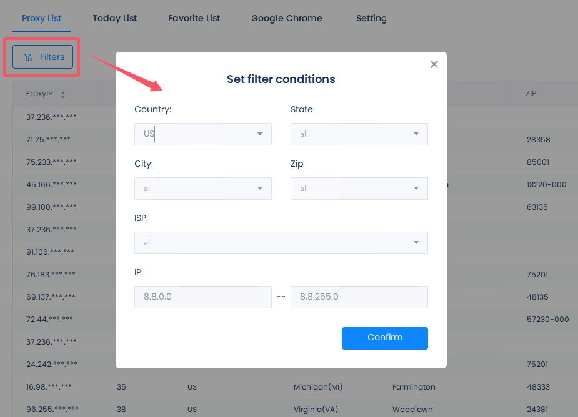Image resolution: width=578 pixels, height=417 pixels.
Task: Click the ending IP input field
Action: point(359,297)
